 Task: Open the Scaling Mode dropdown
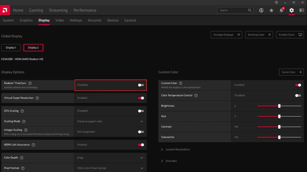click(111, 122)
